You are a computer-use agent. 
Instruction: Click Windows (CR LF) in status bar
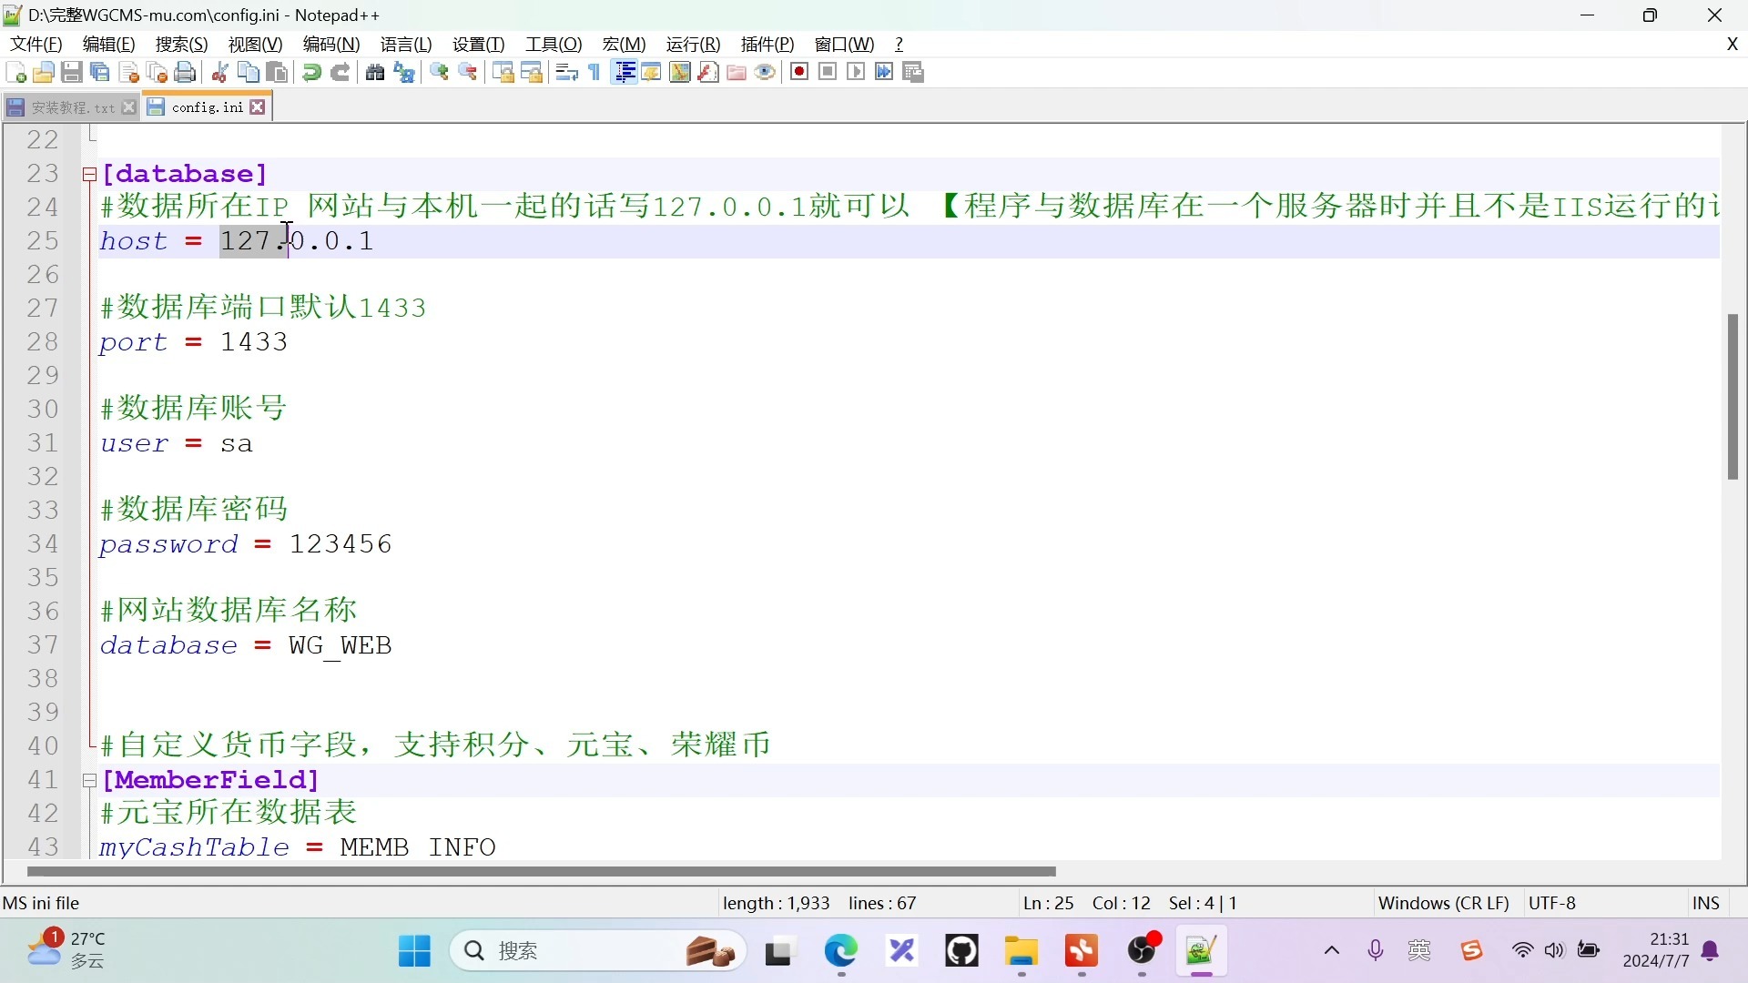pyautogui.click(x=1444, y=903)
